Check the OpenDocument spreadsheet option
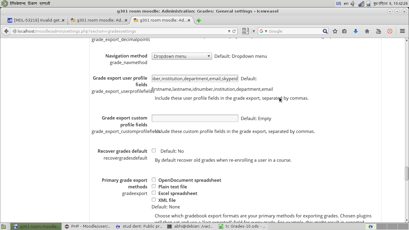The height and width of the screenshot is (230, 409). pyautogui.click(x=154, y=180)
